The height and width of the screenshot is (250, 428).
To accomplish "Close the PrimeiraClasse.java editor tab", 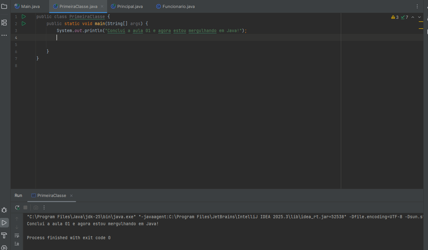I will tap(102, 6).
